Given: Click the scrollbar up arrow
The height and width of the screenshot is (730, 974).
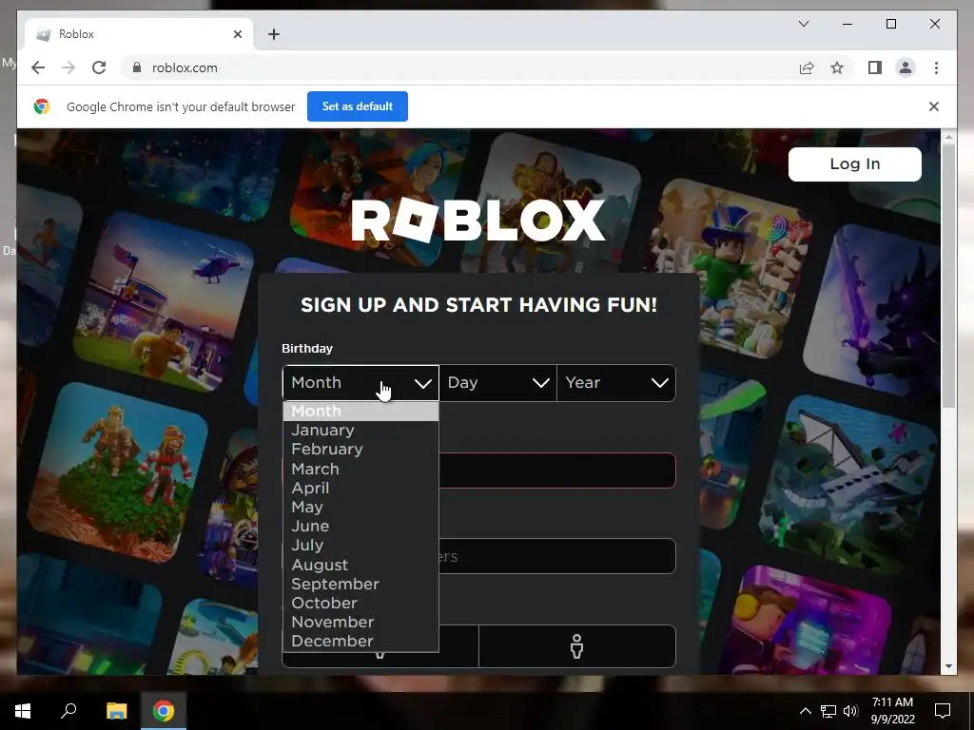Looking at the screenshot, I should click(x=948, y=137).
